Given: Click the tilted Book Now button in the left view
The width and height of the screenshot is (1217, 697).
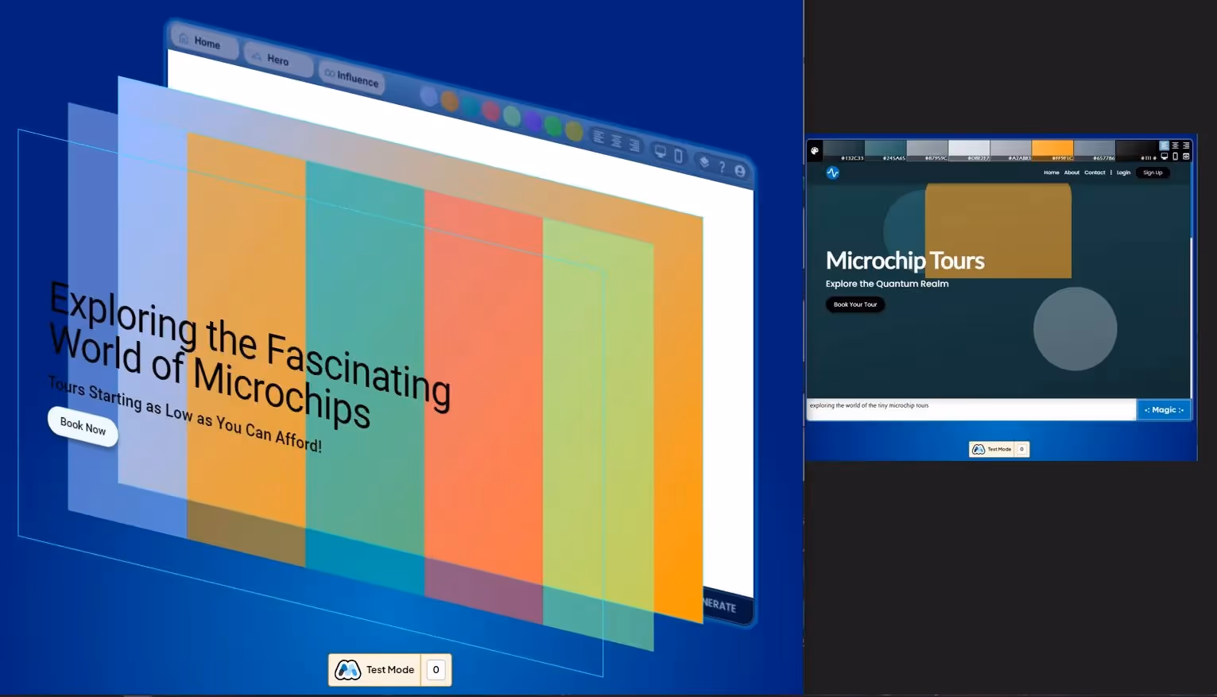Looking at the screenshot, I should 83,427.
